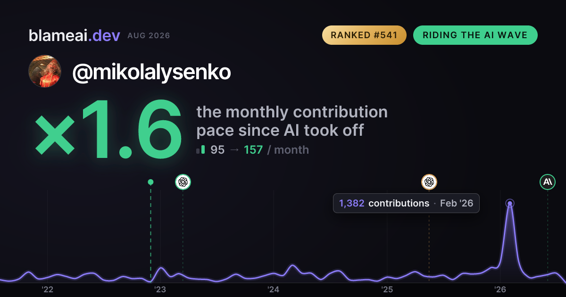Click the green 157 per month value
566x297 pixels.
click(253, 150)
